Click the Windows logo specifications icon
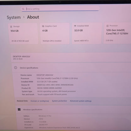Image resolution: width=131 pixels, height=131 pixels. tap(19, 110)
